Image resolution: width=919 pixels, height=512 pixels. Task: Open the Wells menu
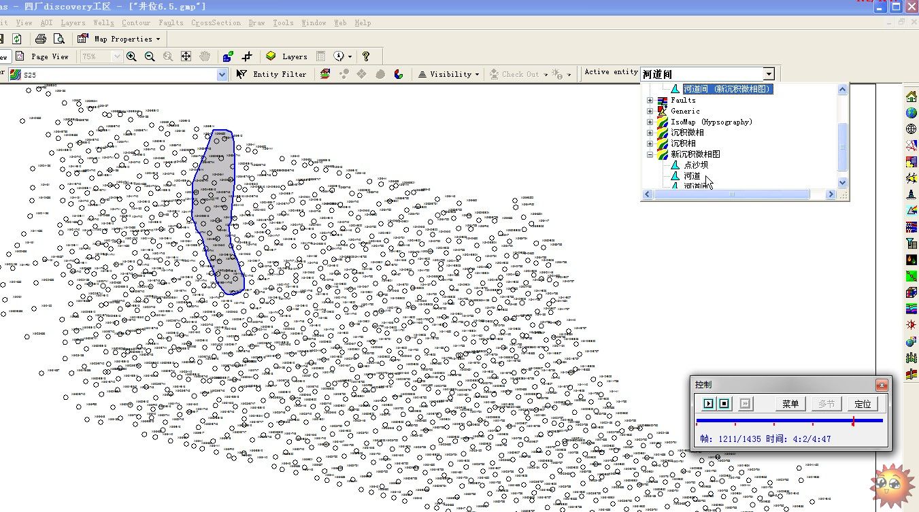(104, 22)
